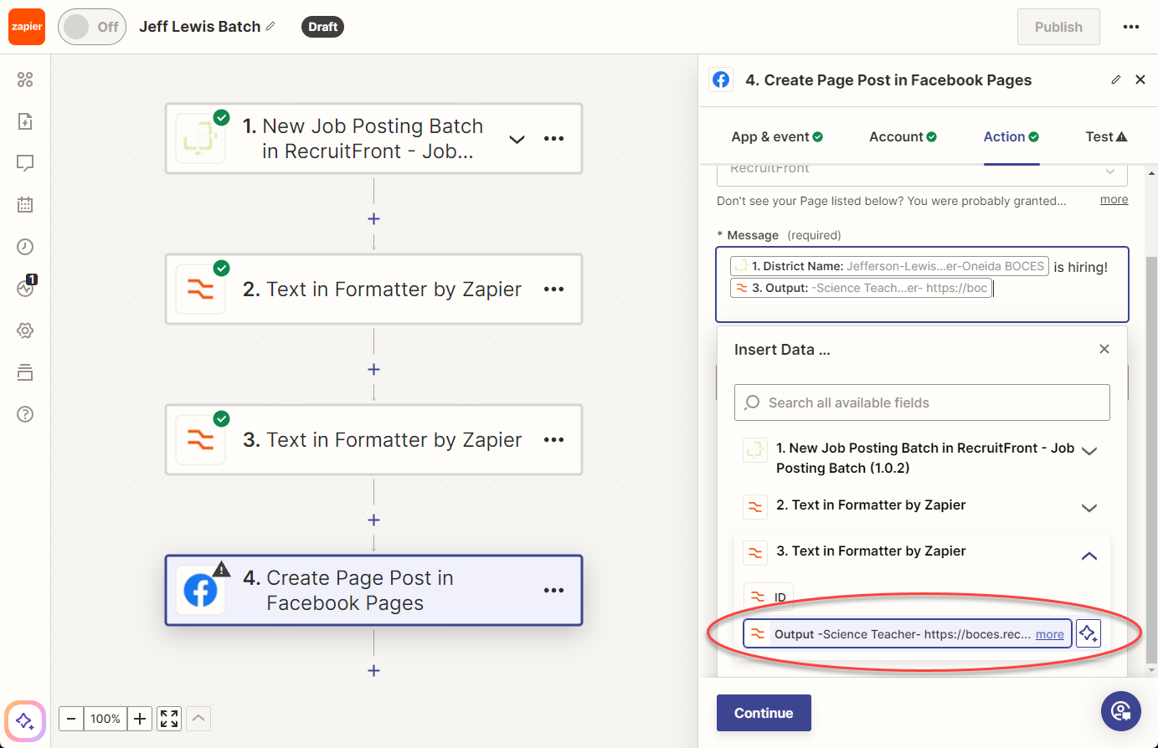Add a step between steps 1 and 2
Screen dimensions: 1158x748
(x=373, y=218)
